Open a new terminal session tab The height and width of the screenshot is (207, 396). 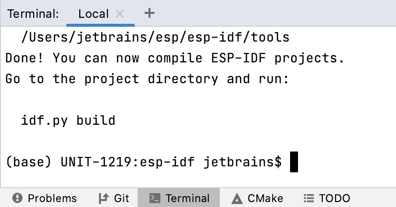[149, 13]
